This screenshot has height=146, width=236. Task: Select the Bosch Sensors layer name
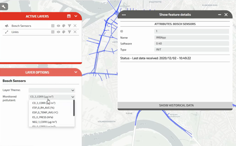(x=21, y=26)
